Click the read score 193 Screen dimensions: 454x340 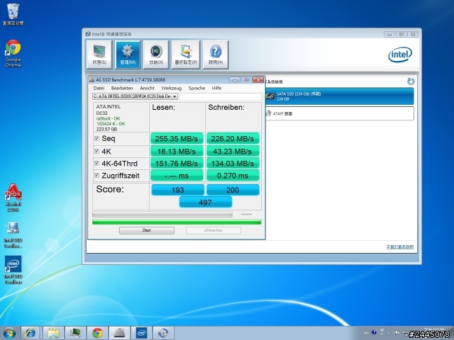tap(177, 190)
